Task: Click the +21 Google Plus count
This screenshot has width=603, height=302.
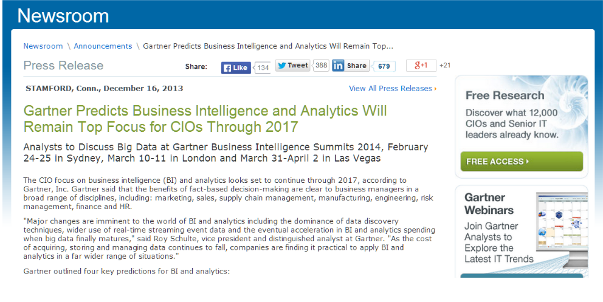Action: [x=445, y=66]
